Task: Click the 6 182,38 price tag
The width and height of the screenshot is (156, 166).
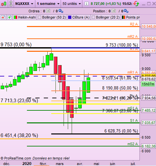Action: click(x=148, y=146)
